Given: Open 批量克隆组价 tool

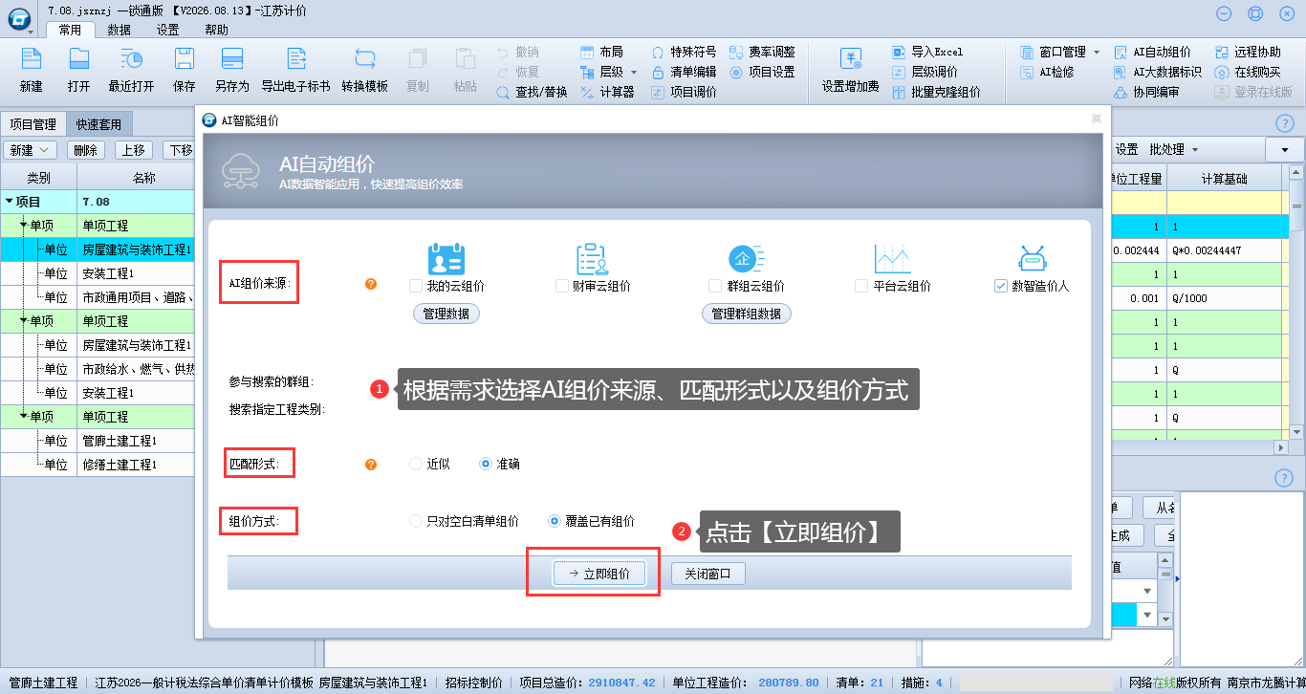Looking at the screenshot, I should (x=936, y=93).
